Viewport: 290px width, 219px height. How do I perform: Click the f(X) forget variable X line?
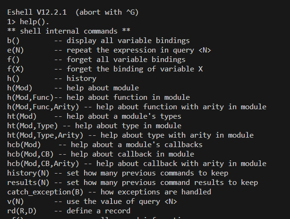click(105, 69)
